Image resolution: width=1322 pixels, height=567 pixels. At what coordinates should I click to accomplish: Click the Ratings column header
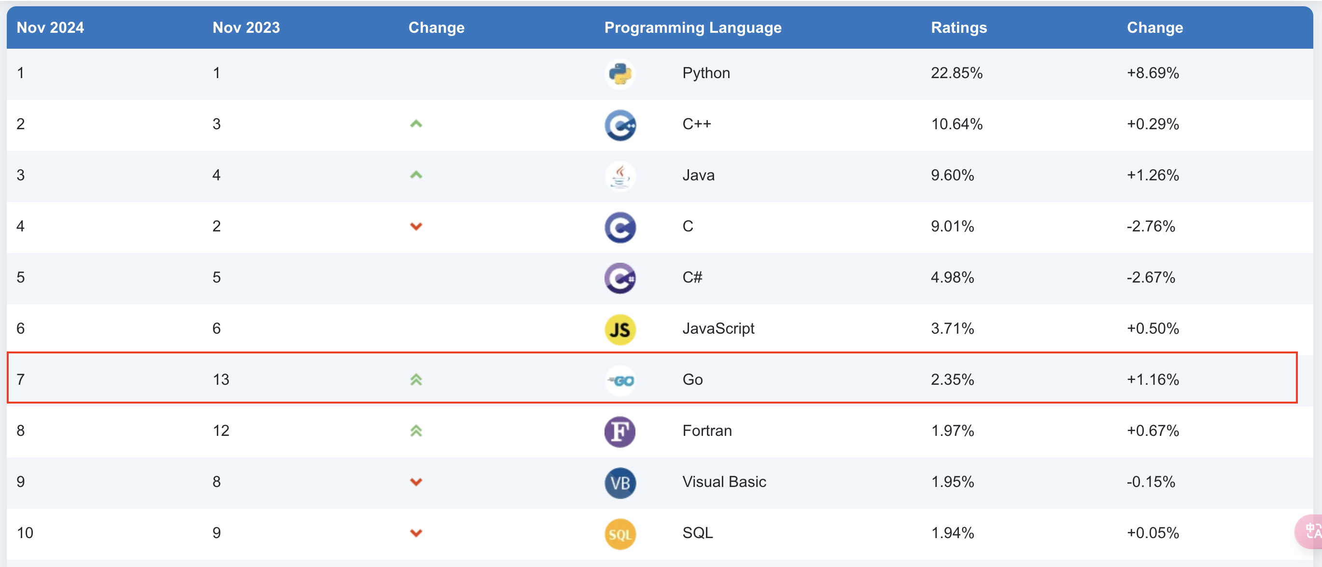click(958, 27)
